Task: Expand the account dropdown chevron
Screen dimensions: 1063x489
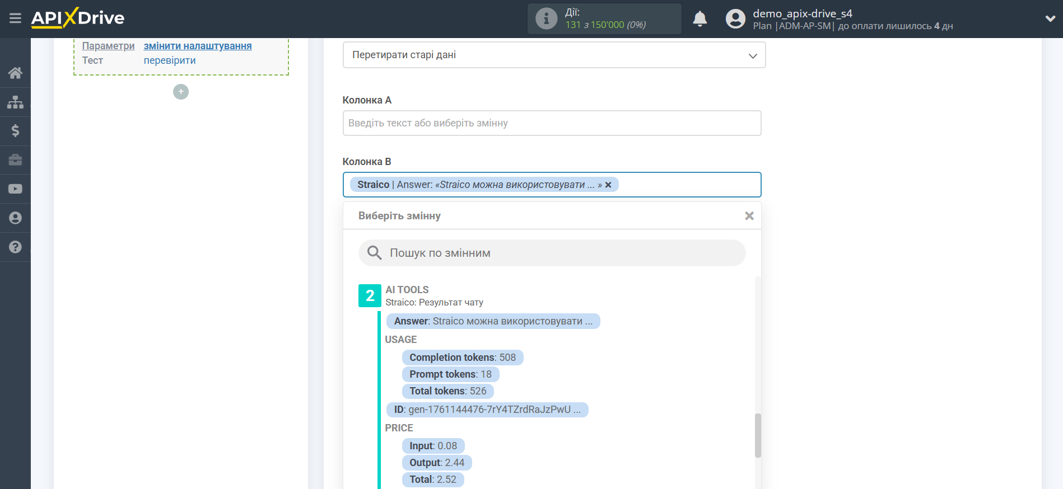Action: [x=1050, y=18]
